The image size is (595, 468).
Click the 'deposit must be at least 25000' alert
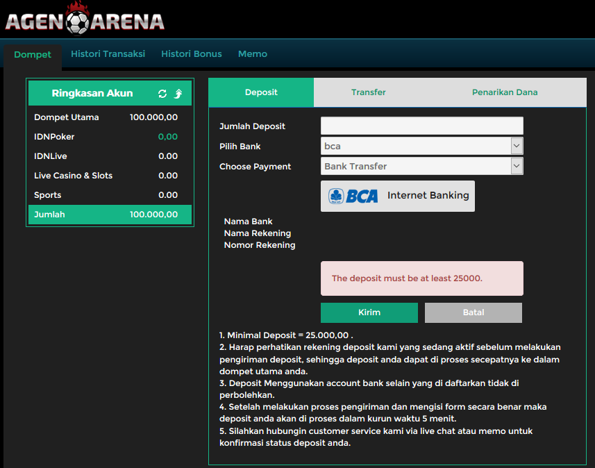click(x=422, y=278)
